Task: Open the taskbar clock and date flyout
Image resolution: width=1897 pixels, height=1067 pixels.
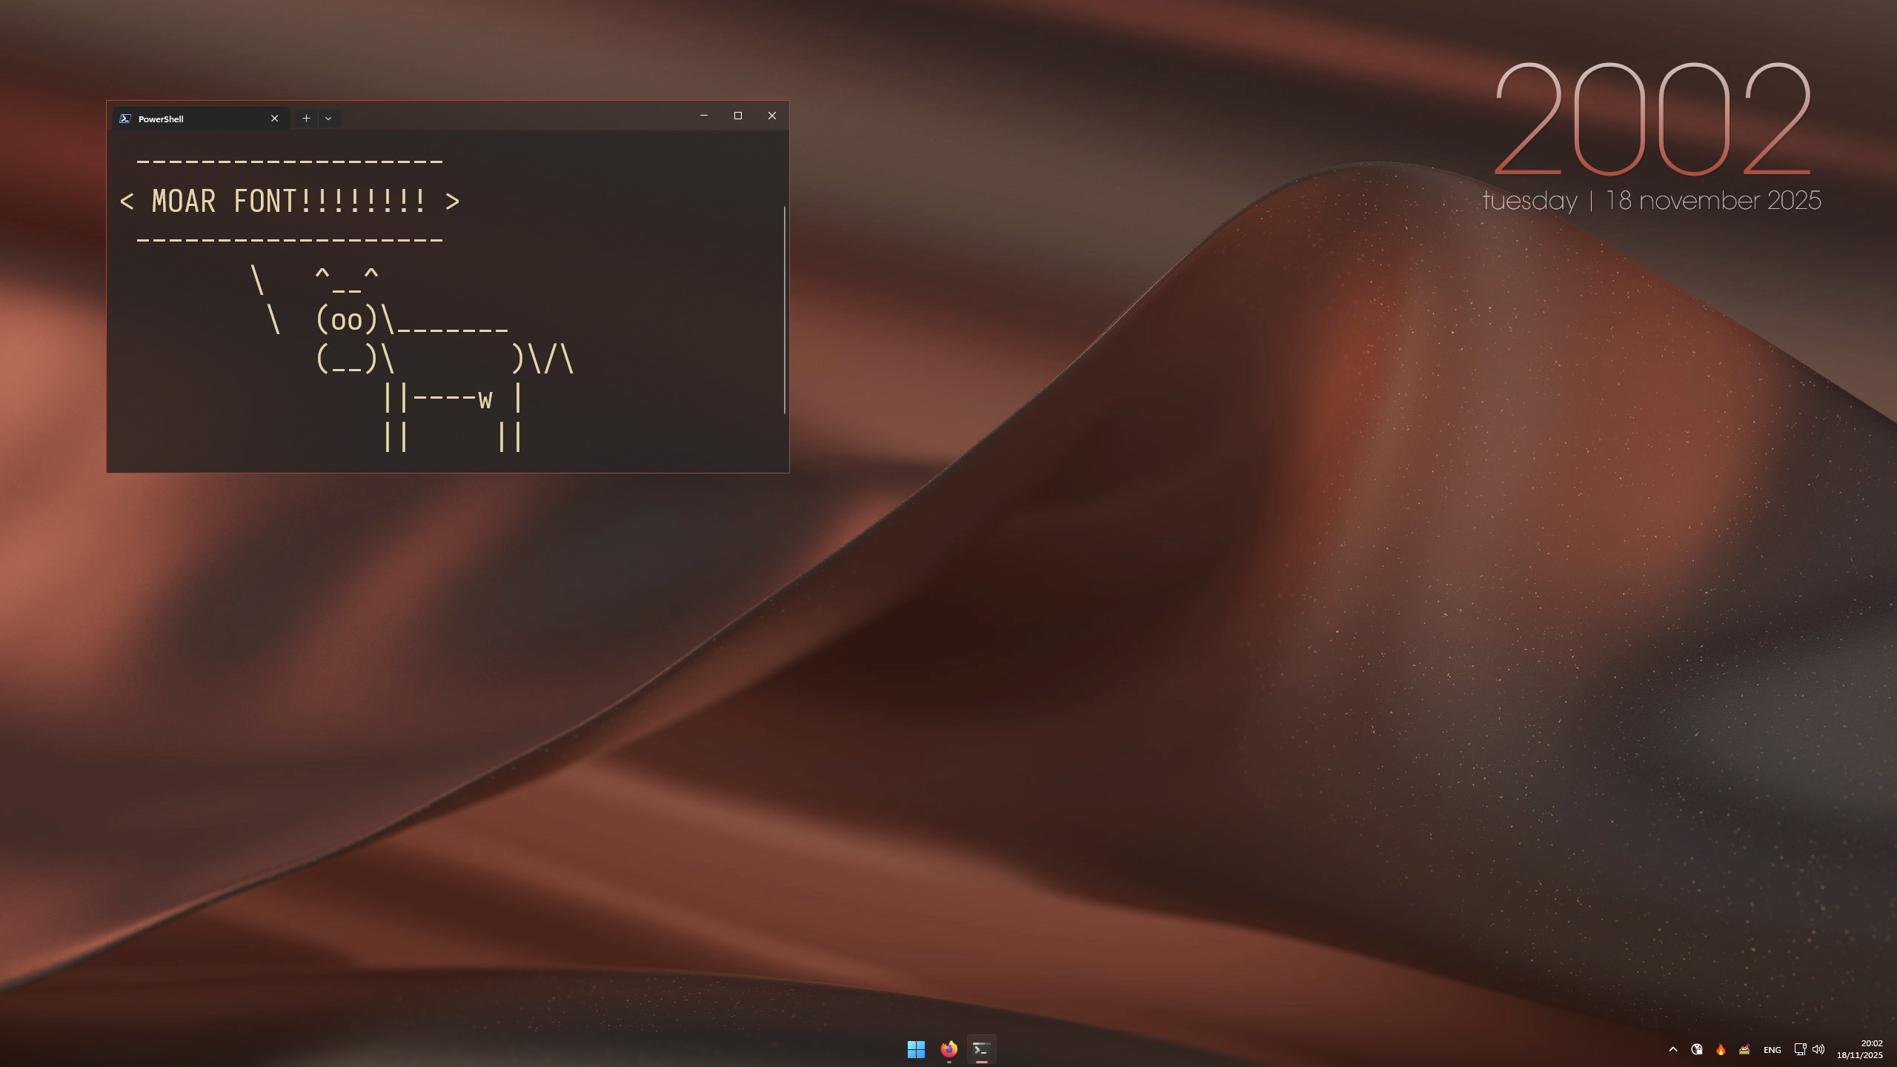Action: point(1860,1049)
